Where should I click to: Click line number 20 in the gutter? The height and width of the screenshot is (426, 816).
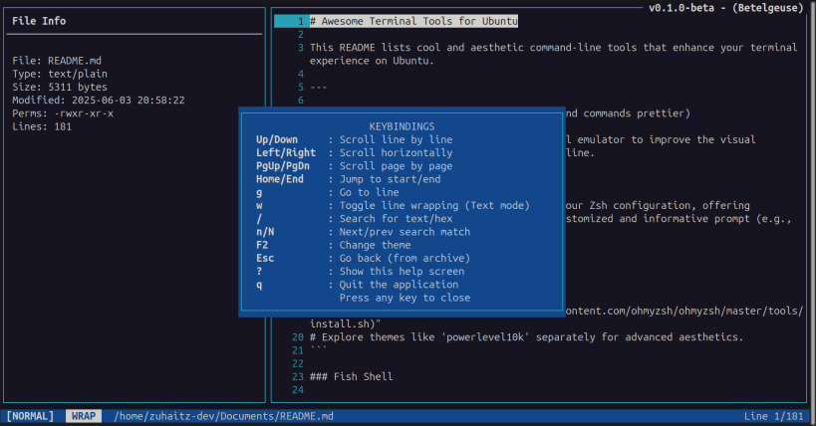coord(298,337)
